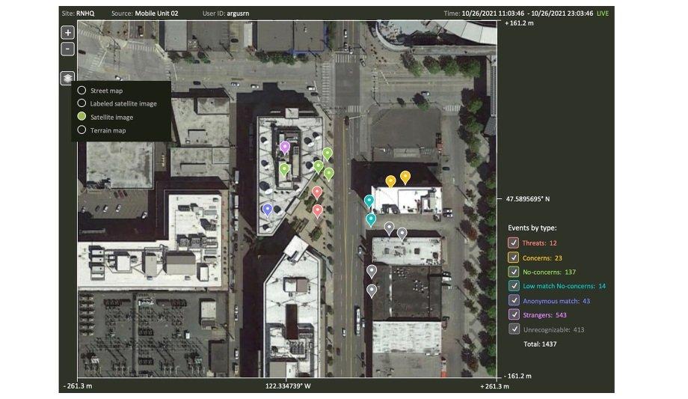This screenshot has width=688, height=399.
Task: Disable the Unrecognizable events checkbox
Action: pos(513,329)
